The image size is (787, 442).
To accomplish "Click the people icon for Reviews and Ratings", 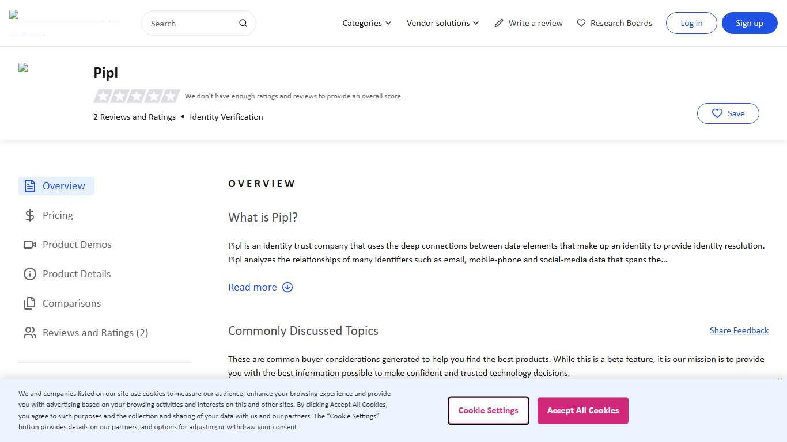I will (30, 333).
